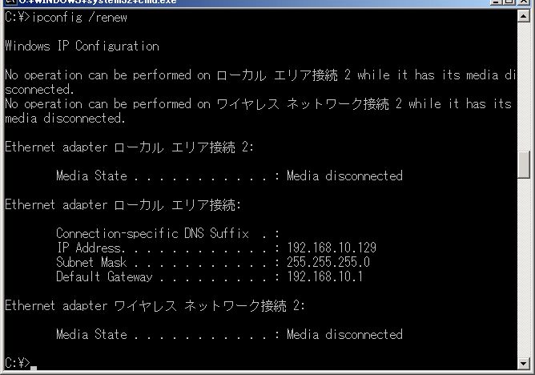
Task: Minimize the command prompt window
Action: 496,2
